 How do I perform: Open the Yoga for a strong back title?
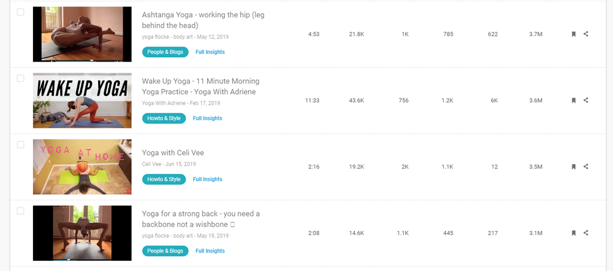[201, 218]
